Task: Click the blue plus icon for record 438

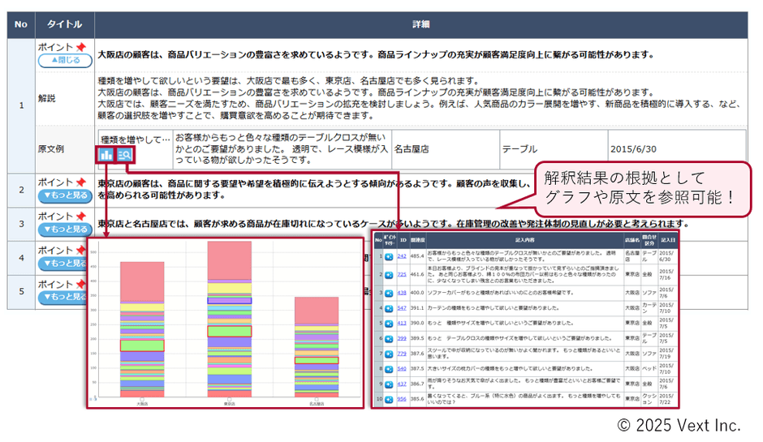Action: (x=389, y=293)
